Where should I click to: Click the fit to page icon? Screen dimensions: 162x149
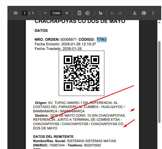pos(79,13)
